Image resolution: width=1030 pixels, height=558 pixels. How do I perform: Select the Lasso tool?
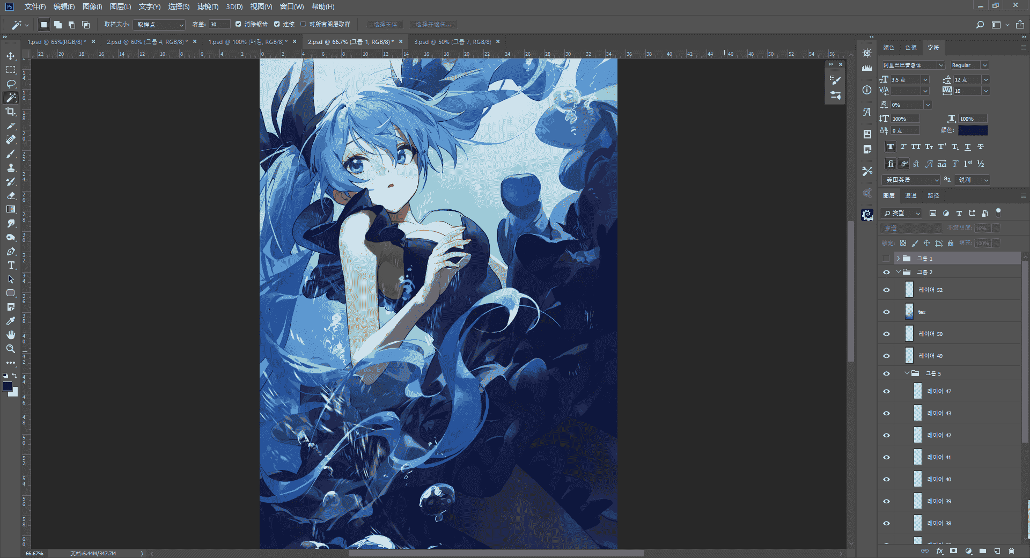[x=11, y=84]
